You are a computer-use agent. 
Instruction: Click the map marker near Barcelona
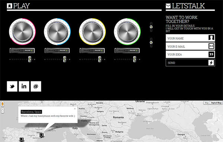41,135
